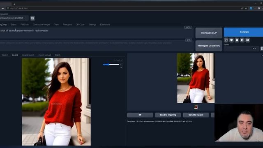Switch to the Sketch sub-tab
Viewport: 263px width, 148px height.
pyautogui.click(x=5, y=55)
